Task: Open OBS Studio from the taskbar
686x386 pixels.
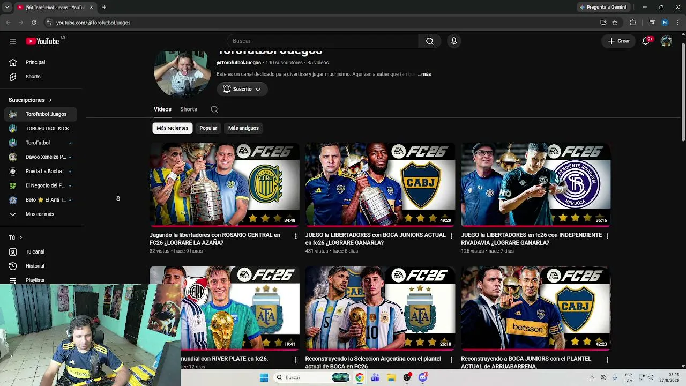Action: click(x=407, y=377)
